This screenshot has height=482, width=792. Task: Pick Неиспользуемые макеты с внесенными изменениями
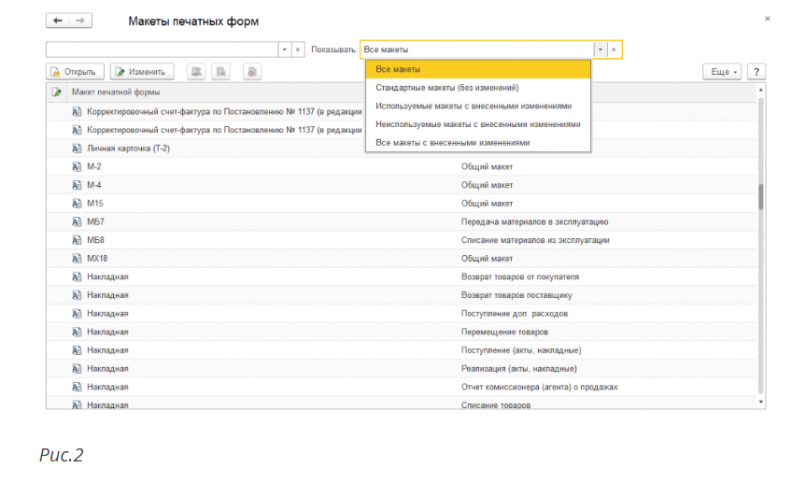(x=477, y=123)
